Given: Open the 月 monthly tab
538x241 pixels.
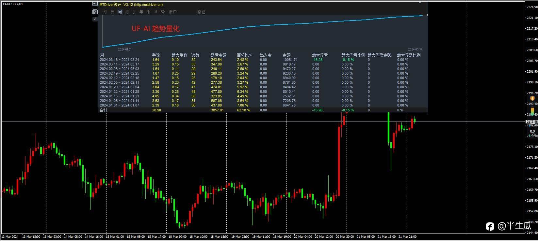Looking at the screenshot, I should pyautogui.click(x=127, y=12).
